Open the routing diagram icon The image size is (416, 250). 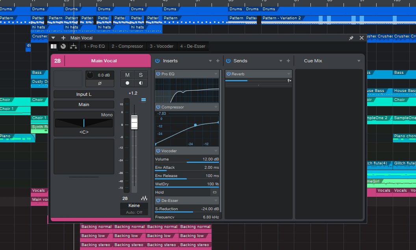coord(74,46)
